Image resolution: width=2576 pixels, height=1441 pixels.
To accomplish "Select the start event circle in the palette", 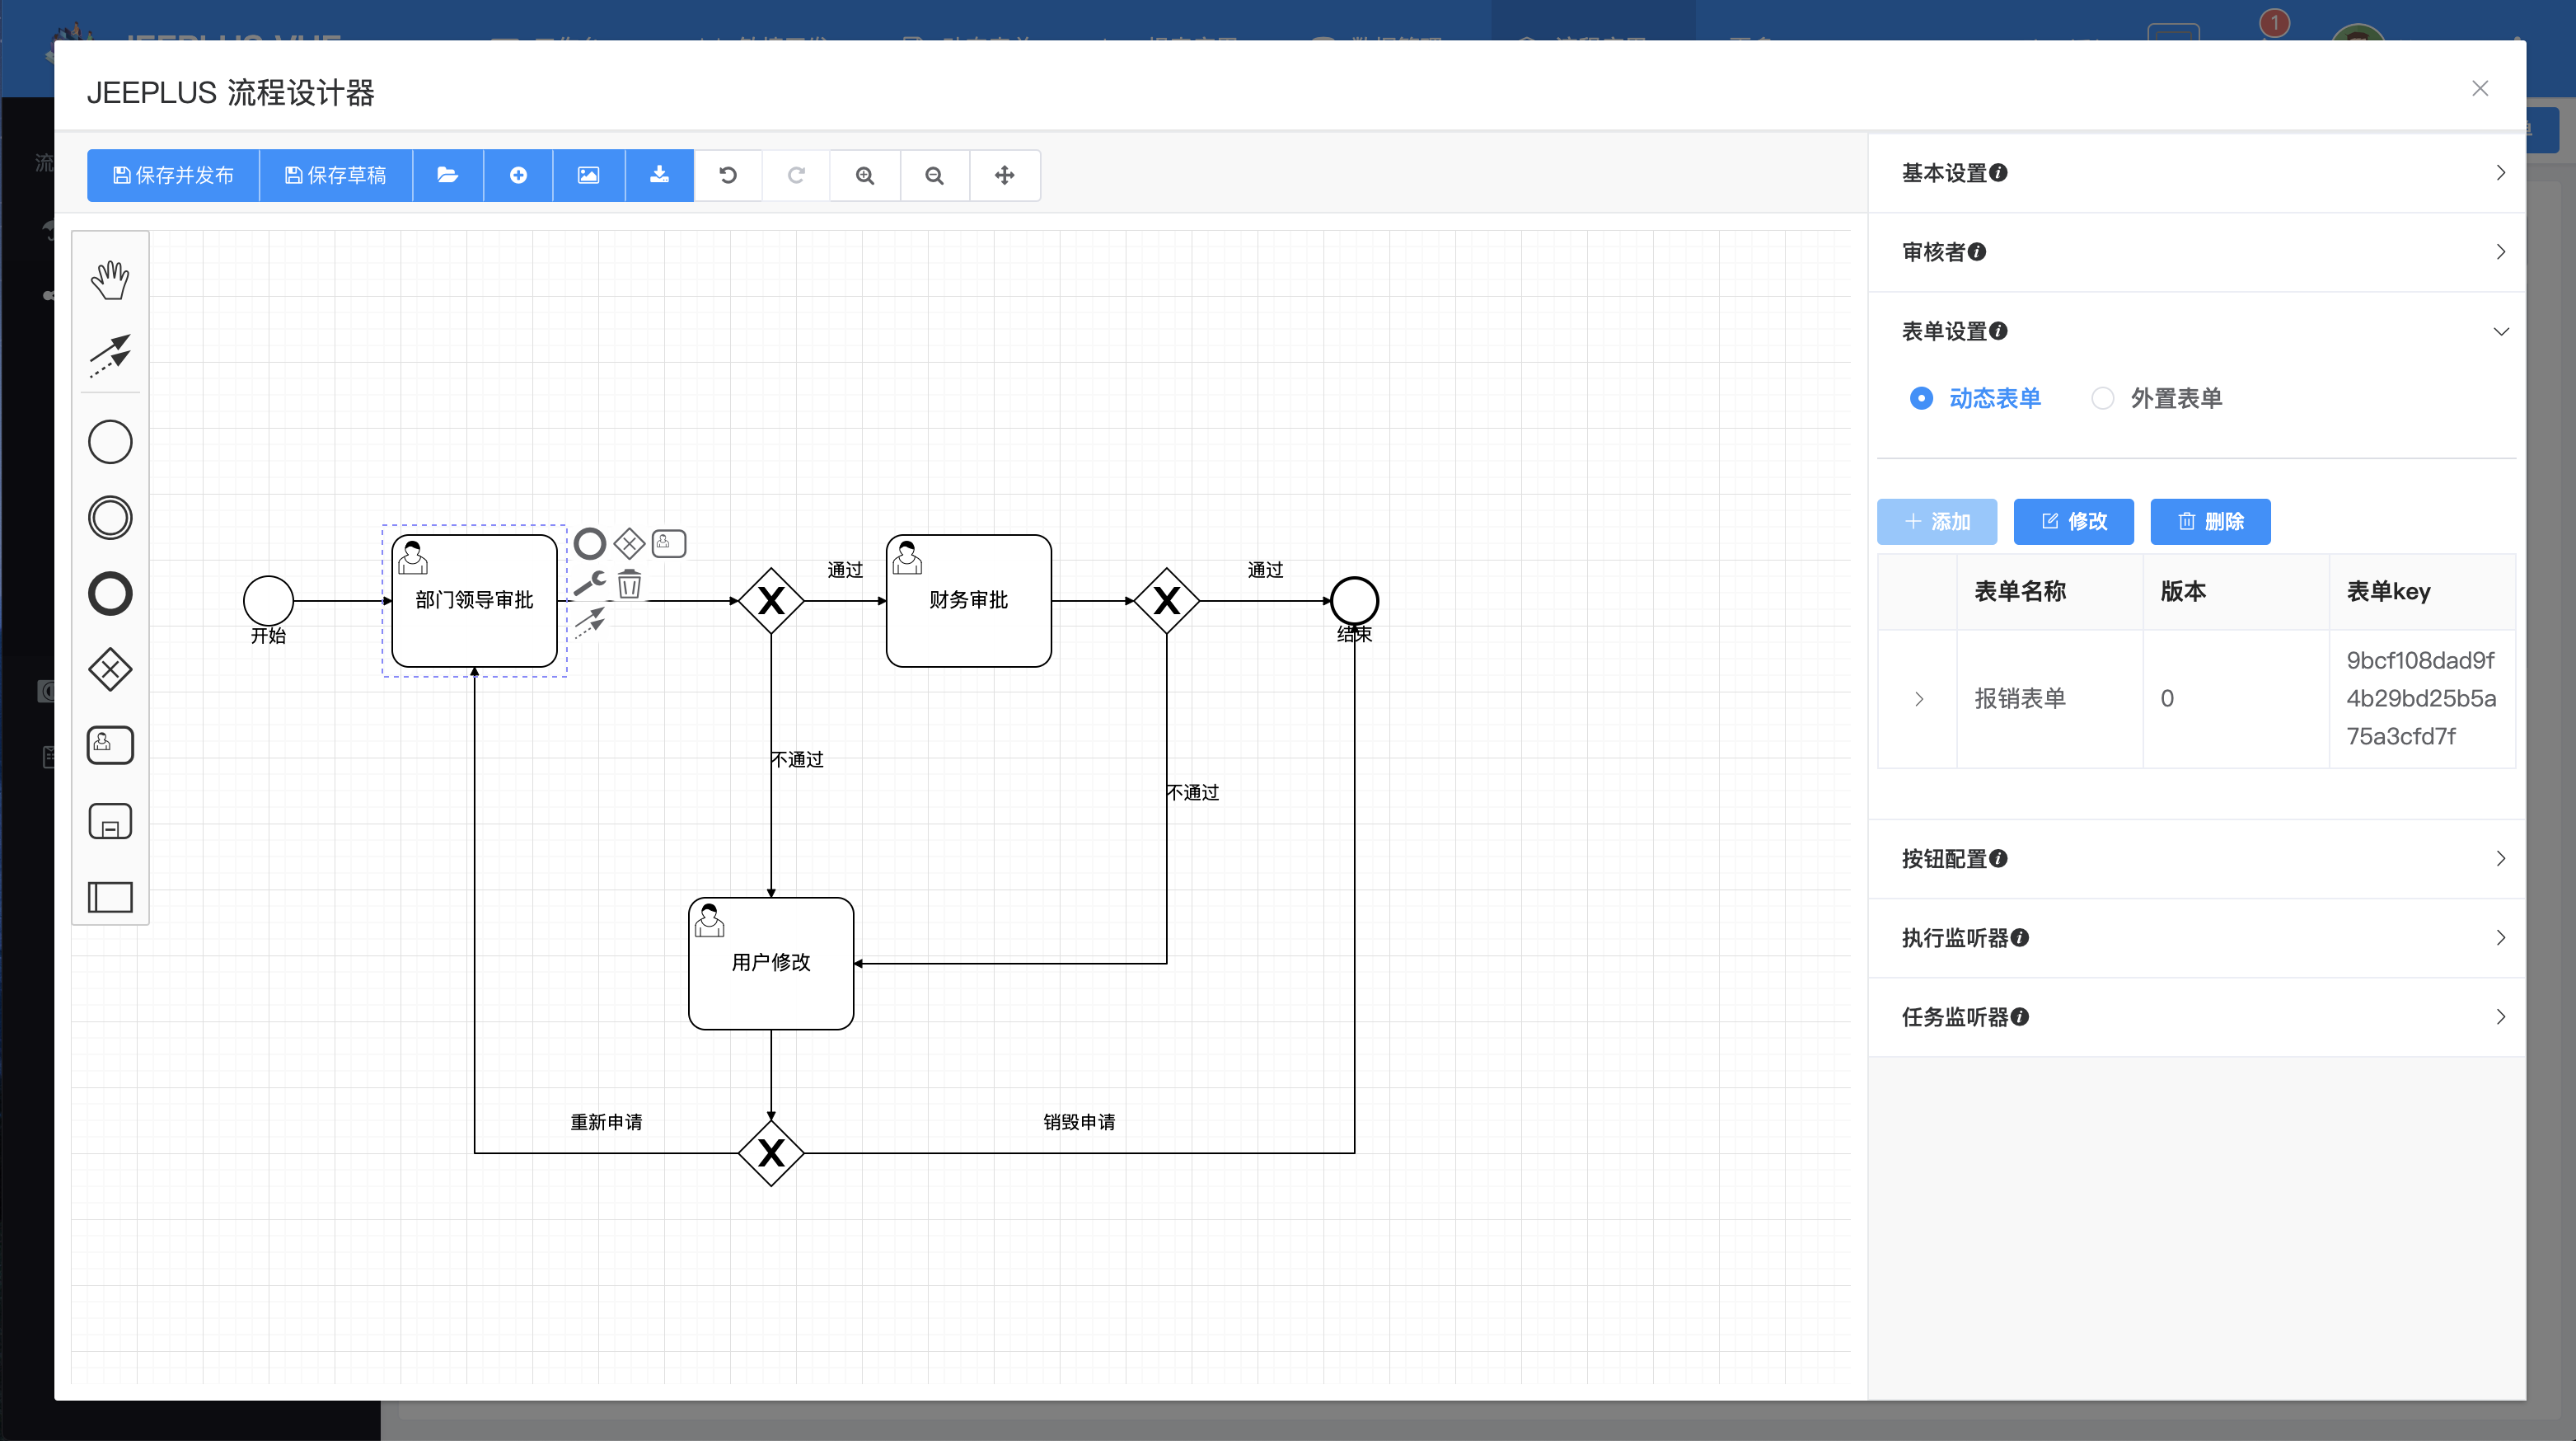I will (x=110, y=441).
